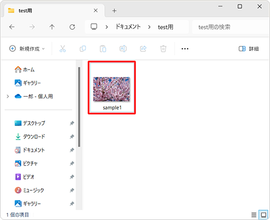Open デスクトップ in quick access
Image resolution: width=270 pixels, height=220 pixels.
click(30, 123)
